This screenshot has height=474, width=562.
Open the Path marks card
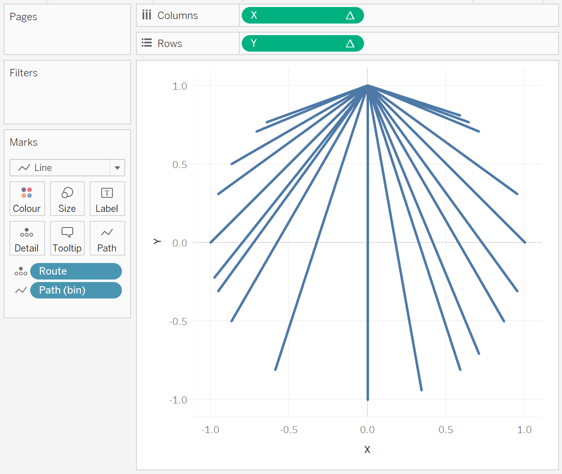tap(107, 238)
